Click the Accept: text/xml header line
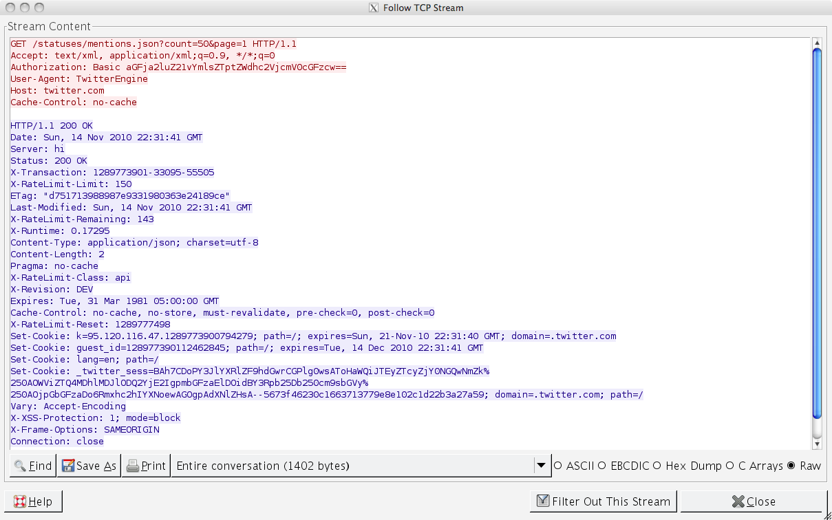The image size is (832, 520). coord(142,56)
